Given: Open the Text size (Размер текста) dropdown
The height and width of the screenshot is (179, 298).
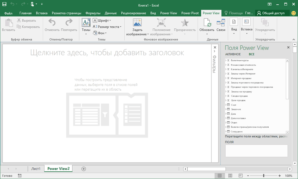Looking at the screenshot, I should pos(107,27).
